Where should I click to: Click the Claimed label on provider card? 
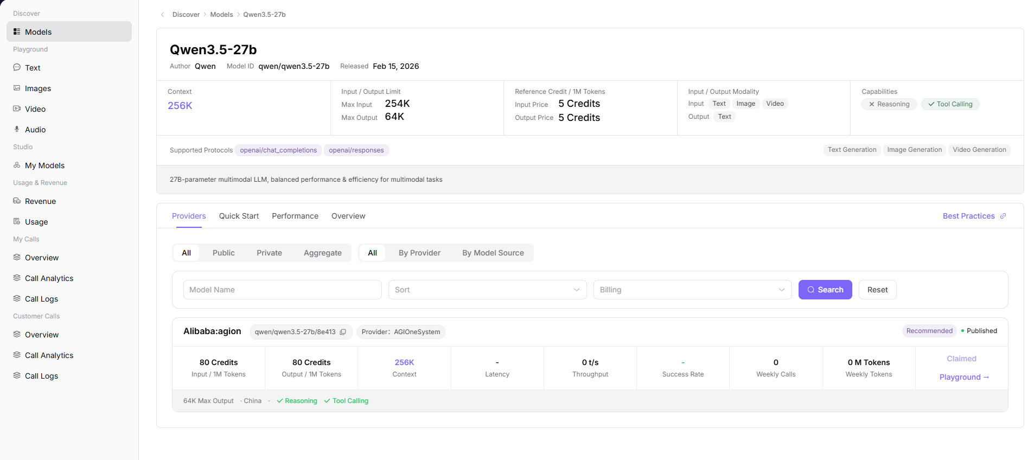click(961, 359)
